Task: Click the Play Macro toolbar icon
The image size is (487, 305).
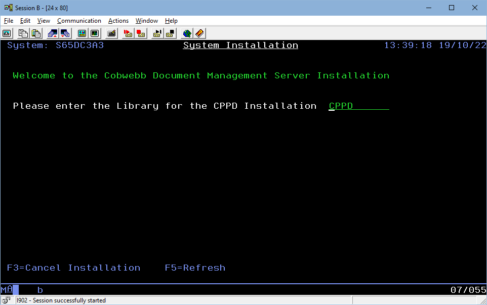Action: 128,33
